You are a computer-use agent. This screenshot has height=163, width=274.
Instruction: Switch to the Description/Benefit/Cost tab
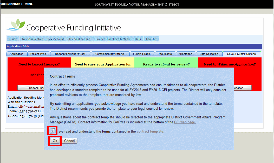point(70,54)
